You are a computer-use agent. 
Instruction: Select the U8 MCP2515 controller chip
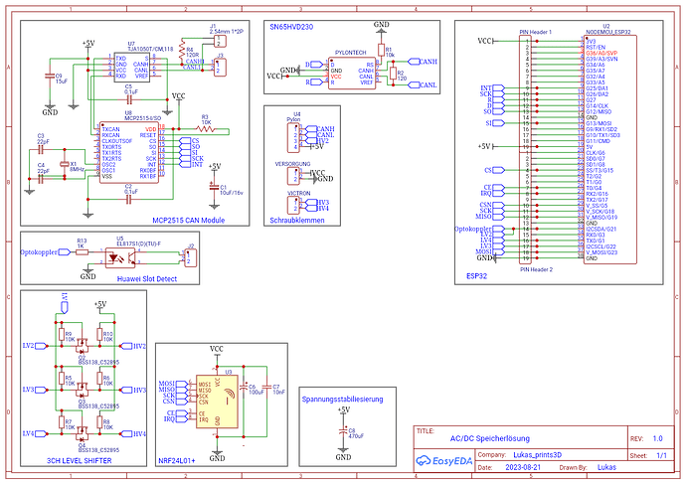pos(129,152)
